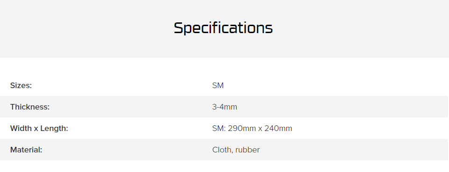
Task: Select the Width x Length: label
Action: [39, 128]
